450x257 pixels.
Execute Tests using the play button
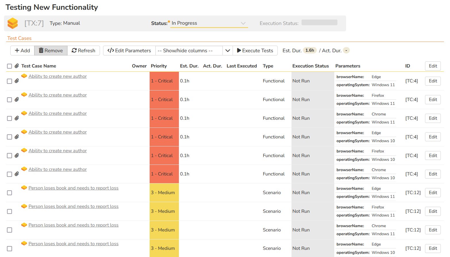click(x=255, y=51)
